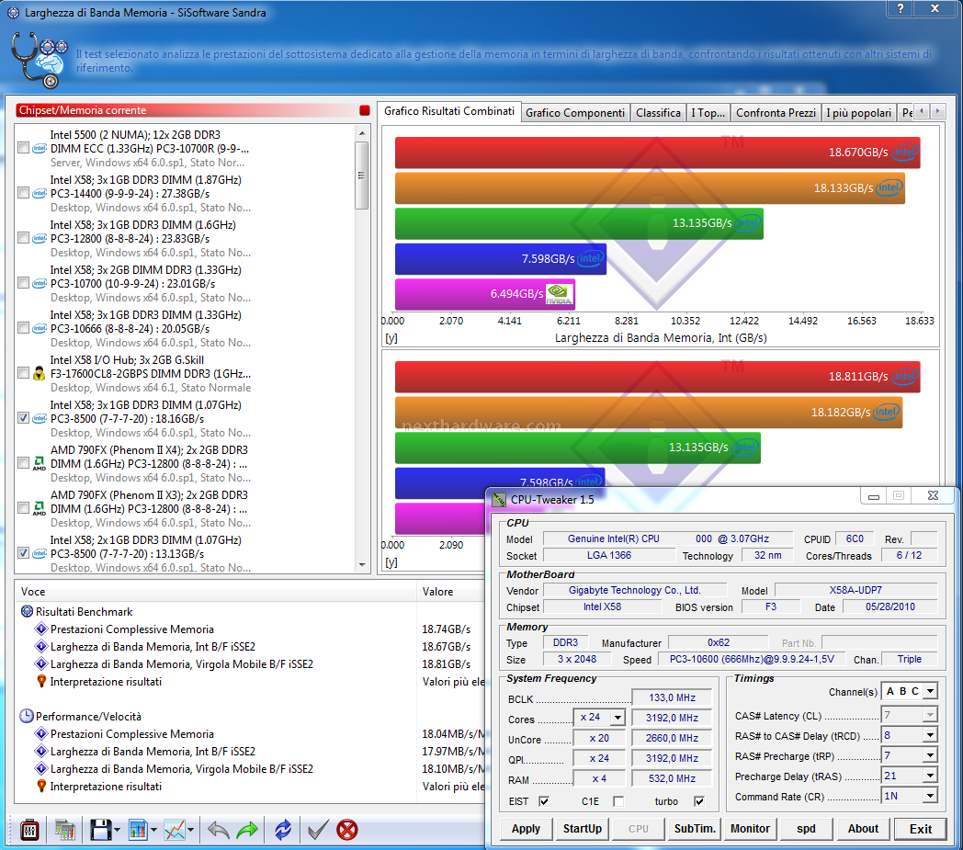
Task: Click the reference list scrollbar down arrow
Action: [x=362, y=565]
